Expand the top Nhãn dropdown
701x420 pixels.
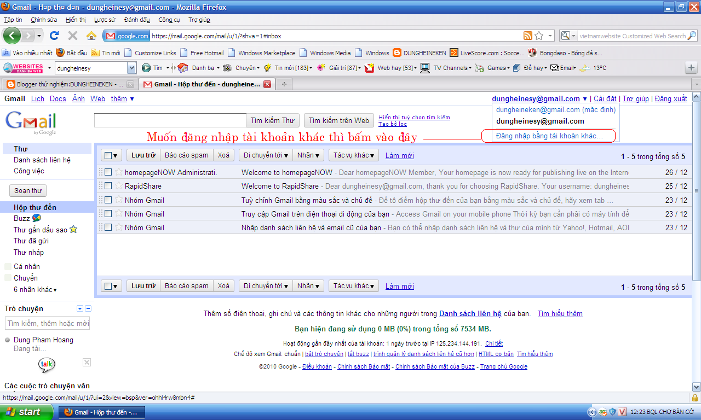coord(308,155)
